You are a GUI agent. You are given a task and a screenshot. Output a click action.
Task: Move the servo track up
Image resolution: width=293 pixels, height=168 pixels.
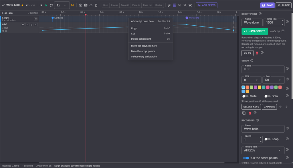pyautogui.click(x=280, y=107)
